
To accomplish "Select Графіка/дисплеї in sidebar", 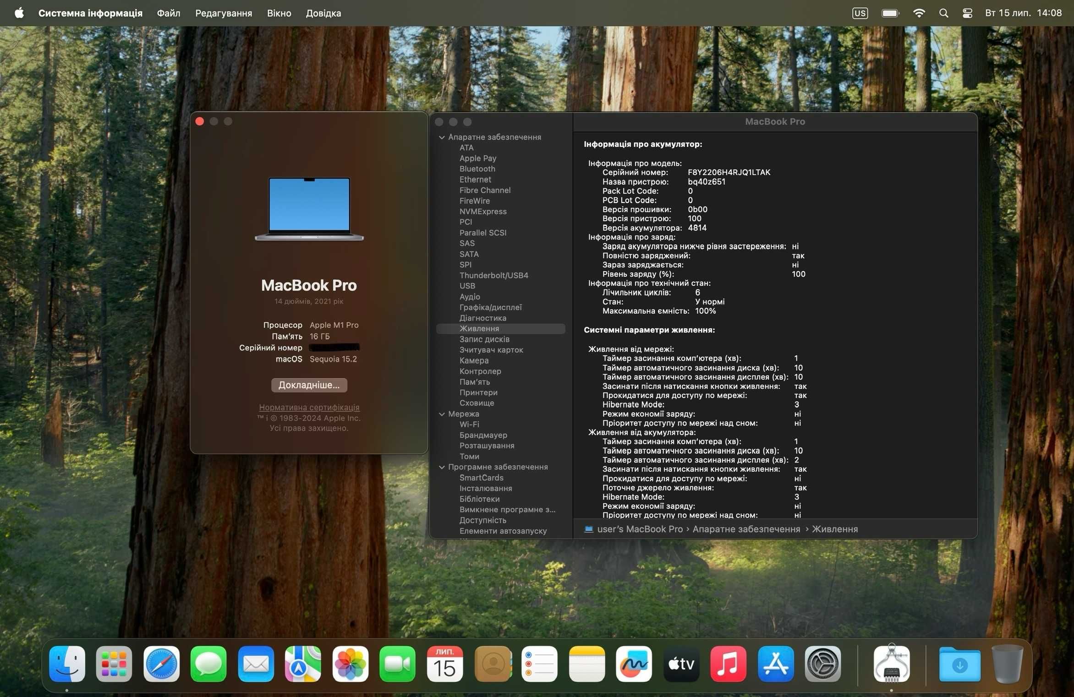I will pos(490,307).
